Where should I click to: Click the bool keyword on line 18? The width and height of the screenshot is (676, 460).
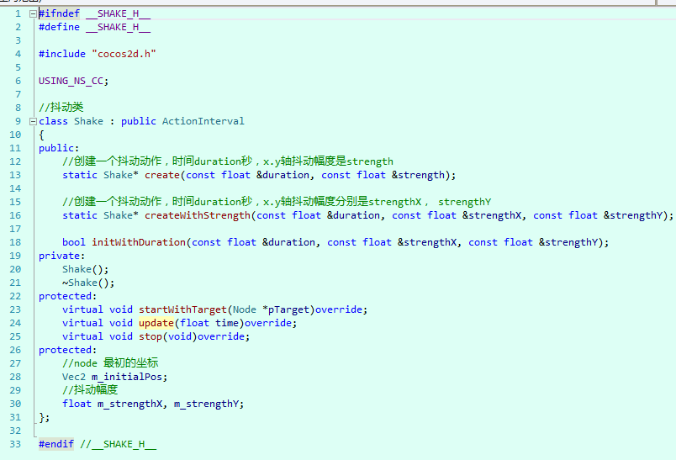tap(74, 242)
